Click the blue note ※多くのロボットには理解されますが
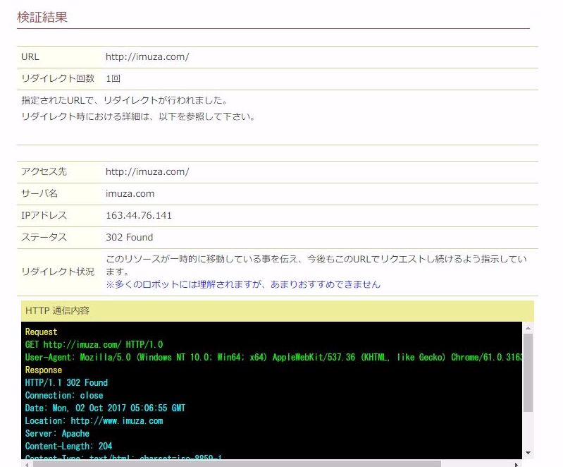The height and width of the screenshot is (467, 563). [x=243, y=284]
